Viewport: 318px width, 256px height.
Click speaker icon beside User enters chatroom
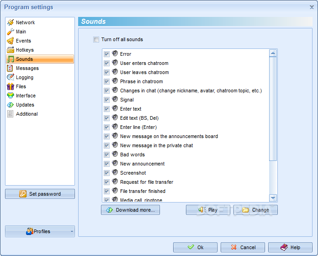[x=115, y=63]
